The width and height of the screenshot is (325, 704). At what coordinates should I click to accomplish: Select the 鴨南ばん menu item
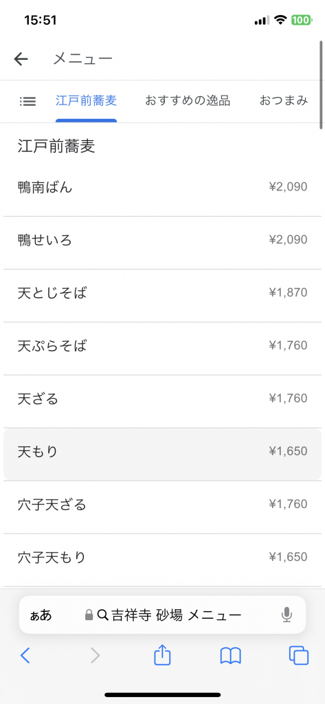(x=162, y=187)
